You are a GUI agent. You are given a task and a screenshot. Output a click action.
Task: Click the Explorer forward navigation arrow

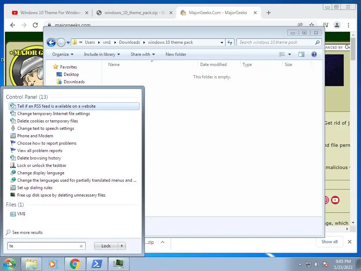61,42
